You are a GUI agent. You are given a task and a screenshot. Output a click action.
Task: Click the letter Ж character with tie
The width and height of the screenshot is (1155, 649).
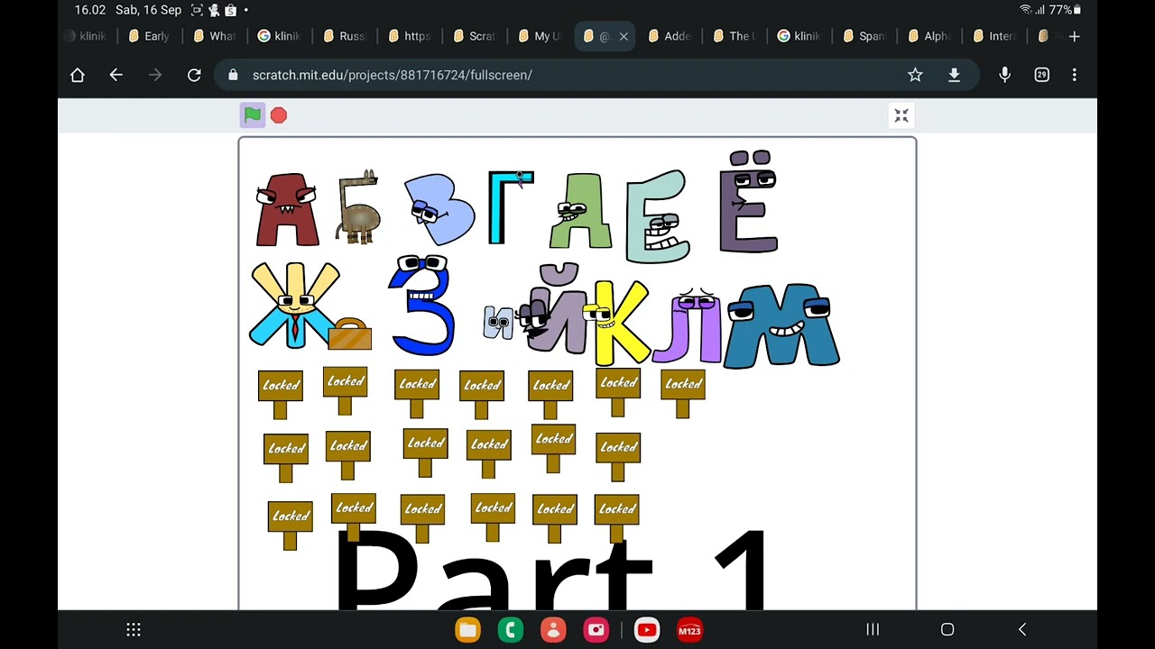pyautogui.click(x=294, y=305)
